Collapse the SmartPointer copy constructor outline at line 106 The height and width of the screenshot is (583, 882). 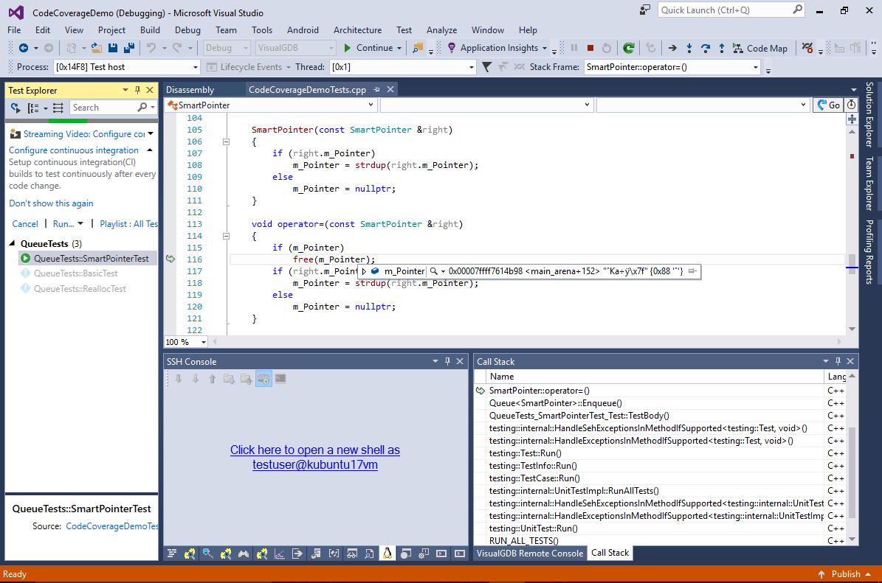(x=226, y=142)
